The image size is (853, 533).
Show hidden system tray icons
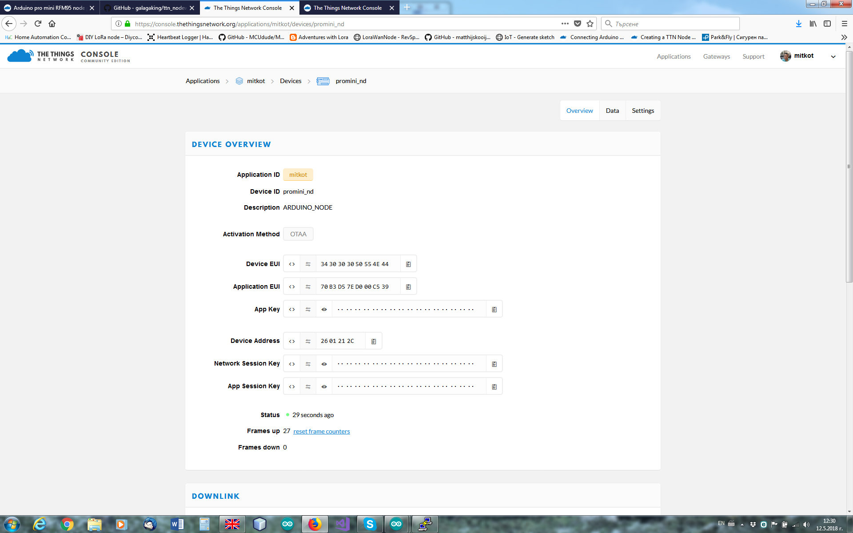[742, 525]
